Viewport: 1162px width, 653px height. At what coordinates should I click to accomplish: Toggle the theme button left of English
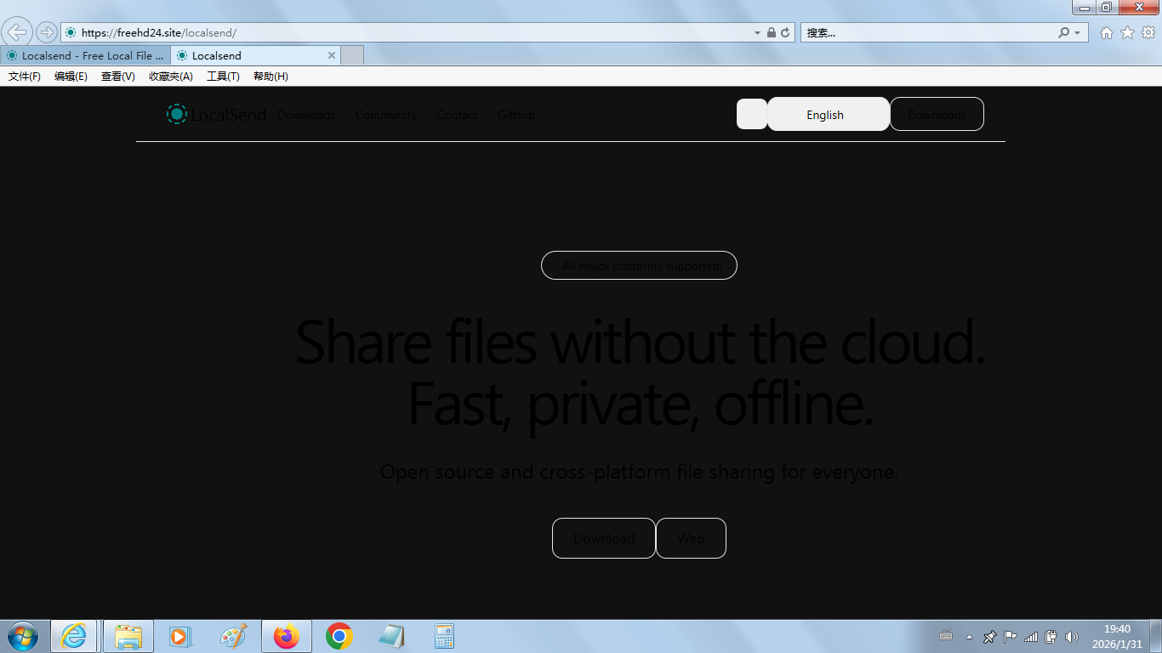[752, 114]
